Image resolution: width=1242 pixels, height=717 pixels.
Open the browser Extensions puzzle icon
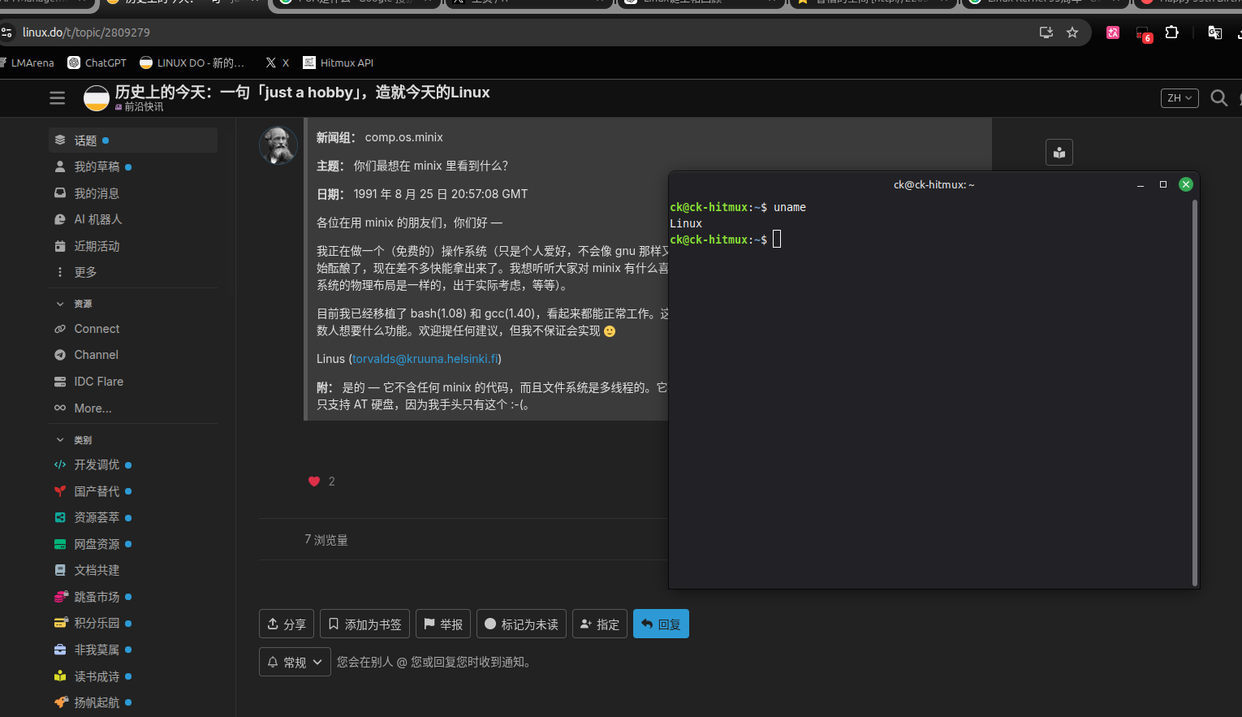click(x=1171, y=32)
